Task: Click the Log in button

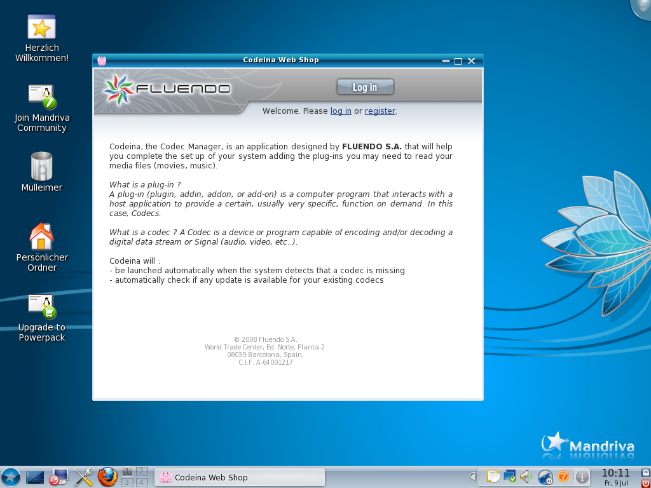Action: 365,87
